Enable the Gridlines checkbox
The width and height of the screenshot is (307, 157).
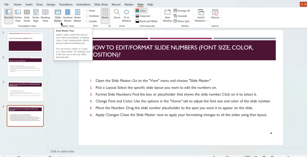87,16
